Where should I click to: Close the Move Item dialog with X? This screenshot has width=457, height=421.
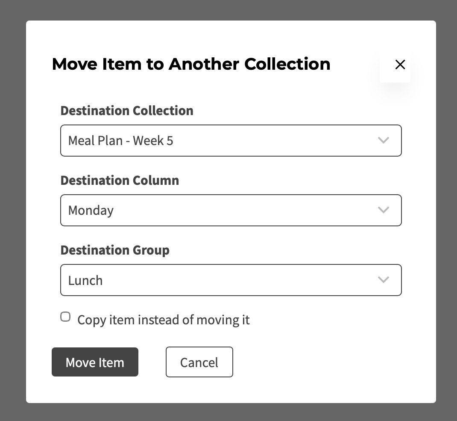(400, 65)
